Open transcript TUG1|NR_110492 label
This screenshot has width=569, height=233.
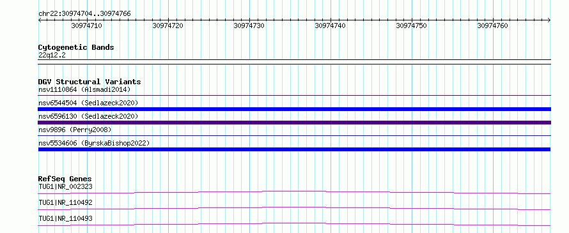65,202
